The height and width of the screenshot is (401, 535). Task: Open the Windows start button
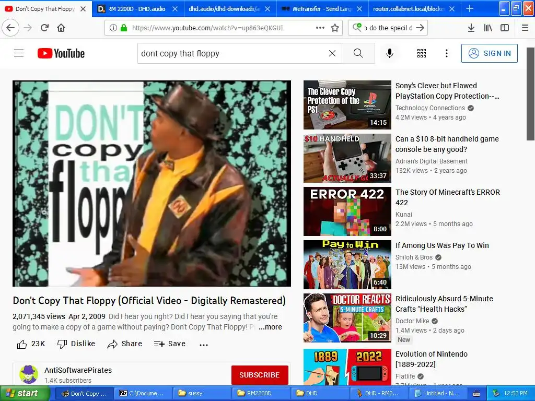(25, 394)
